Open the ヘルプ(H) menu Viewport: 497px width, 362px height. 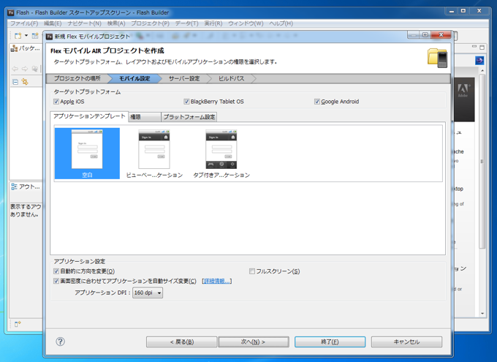click(281, 23)
